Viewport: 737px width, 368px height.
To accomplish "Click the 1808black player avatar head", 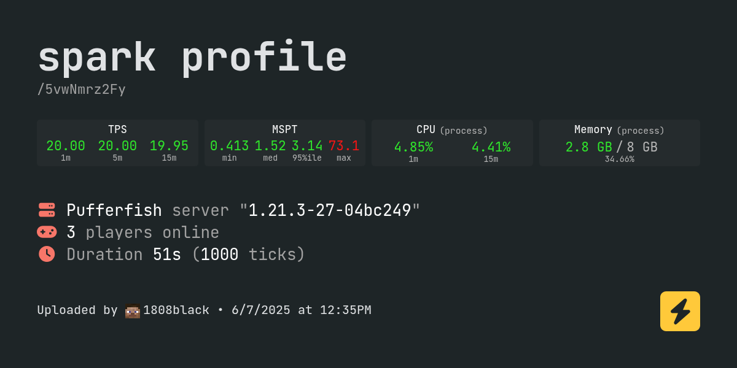I will tap(133, 311).
